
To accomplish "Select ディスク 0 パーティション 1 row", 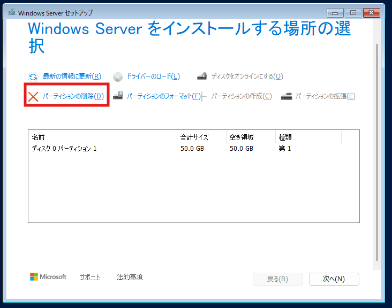I will click(194, 149).
